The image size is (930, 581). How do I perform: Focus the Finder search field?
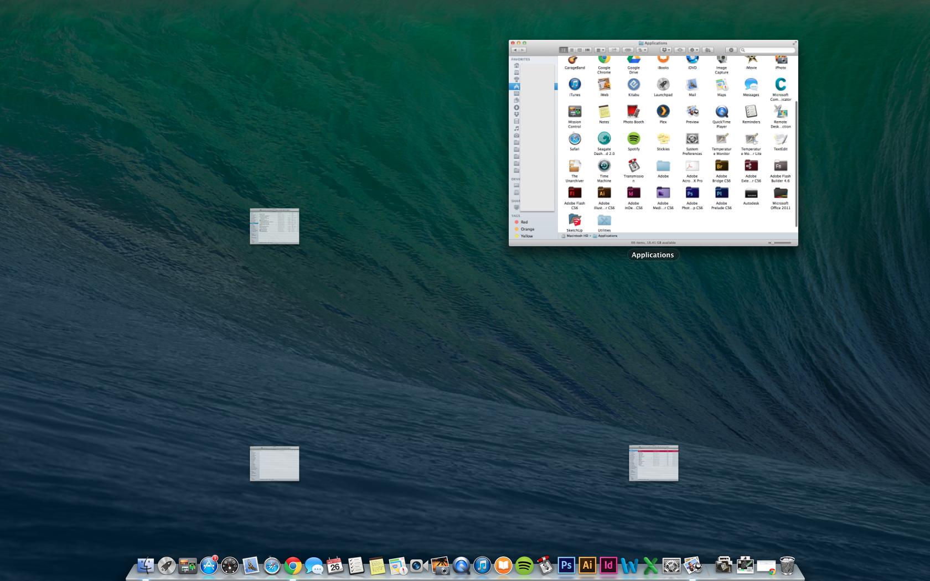pyautogui.click(x=767, y=50)
